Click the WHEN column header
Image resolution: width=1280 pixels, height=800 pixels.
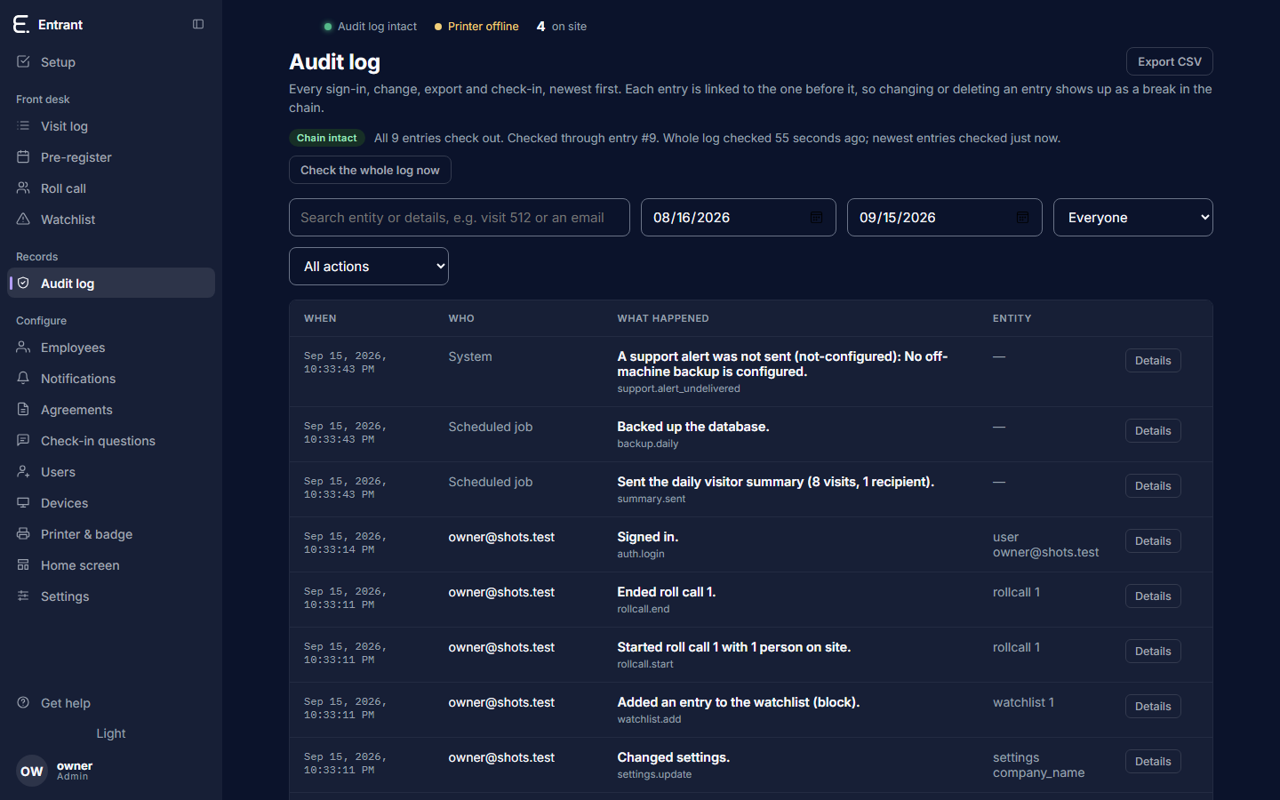click(320, 318)
